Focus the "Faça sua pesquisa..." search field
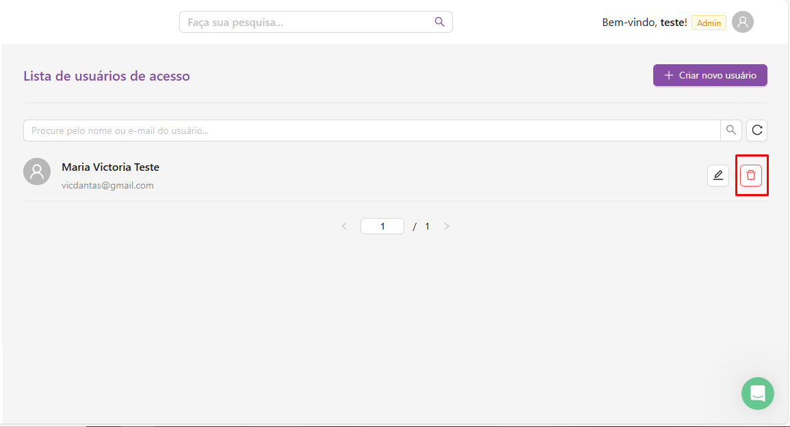The width and height of the screenshot is (790, 427). (x=308, y=22)
